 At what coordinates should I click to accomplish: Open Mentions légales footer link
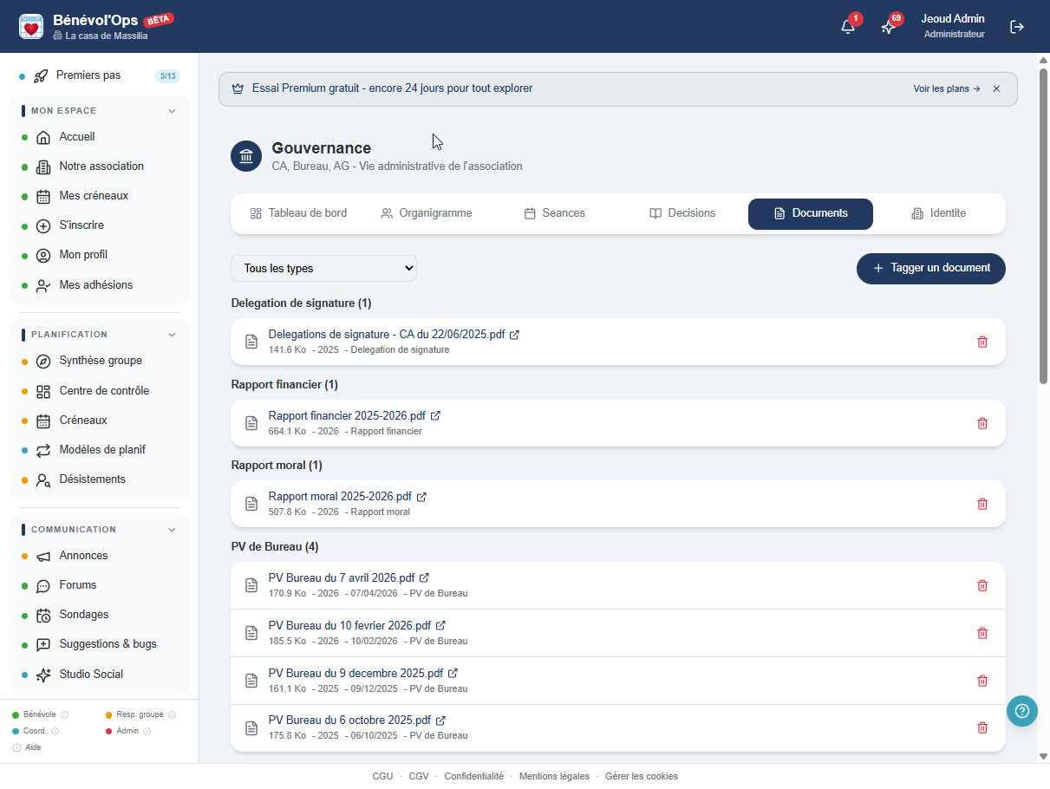pos(554,776)
